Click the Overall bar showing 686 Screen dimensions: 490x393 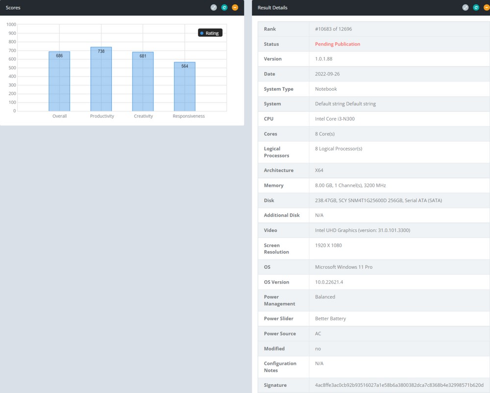tap(59, 81)
